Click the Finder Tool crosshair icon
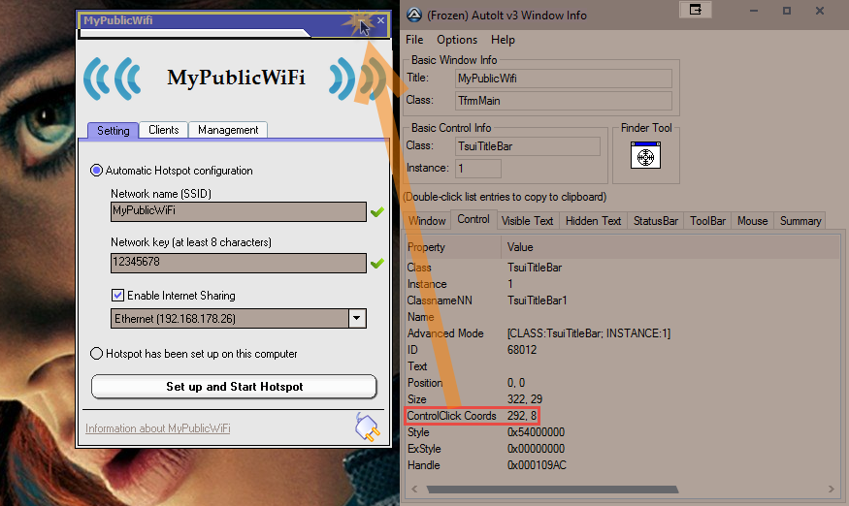The image size is (849, 506). pos(644,156)
